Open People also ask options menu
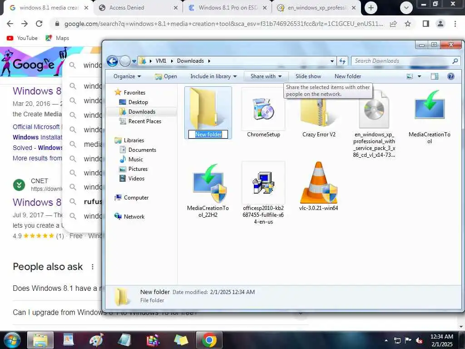The height and width of the screenshot is (349, 465). [x=93, y=267]
